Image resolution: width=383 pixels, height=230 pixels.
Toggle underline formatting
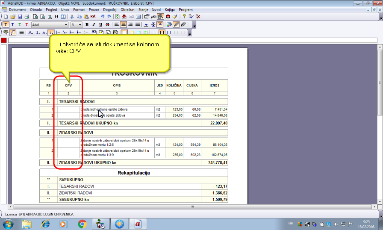pos(100,25)
